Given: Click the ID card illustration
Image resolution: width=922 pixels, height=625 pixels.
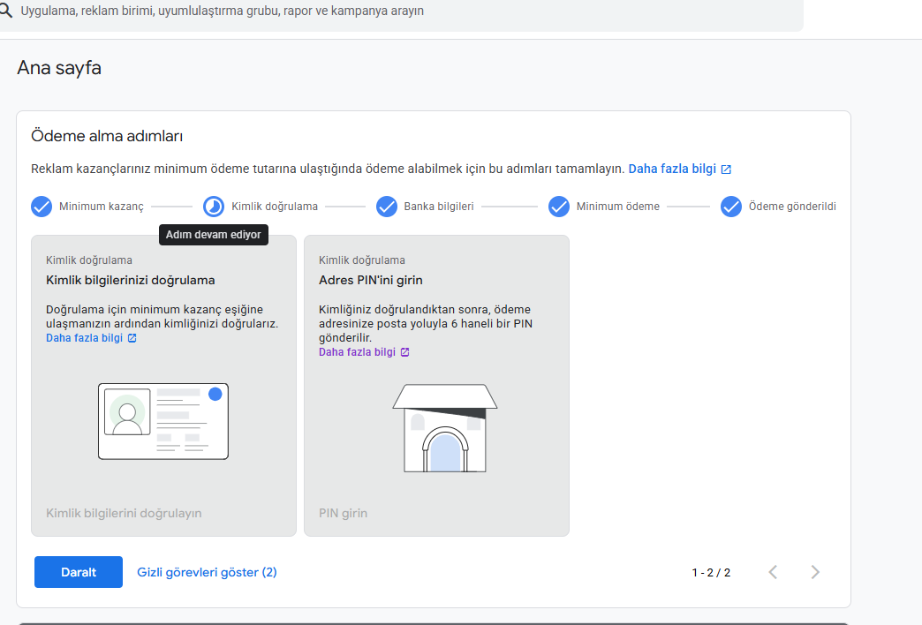Looking at the screenshot, I should tap(162, 421).
